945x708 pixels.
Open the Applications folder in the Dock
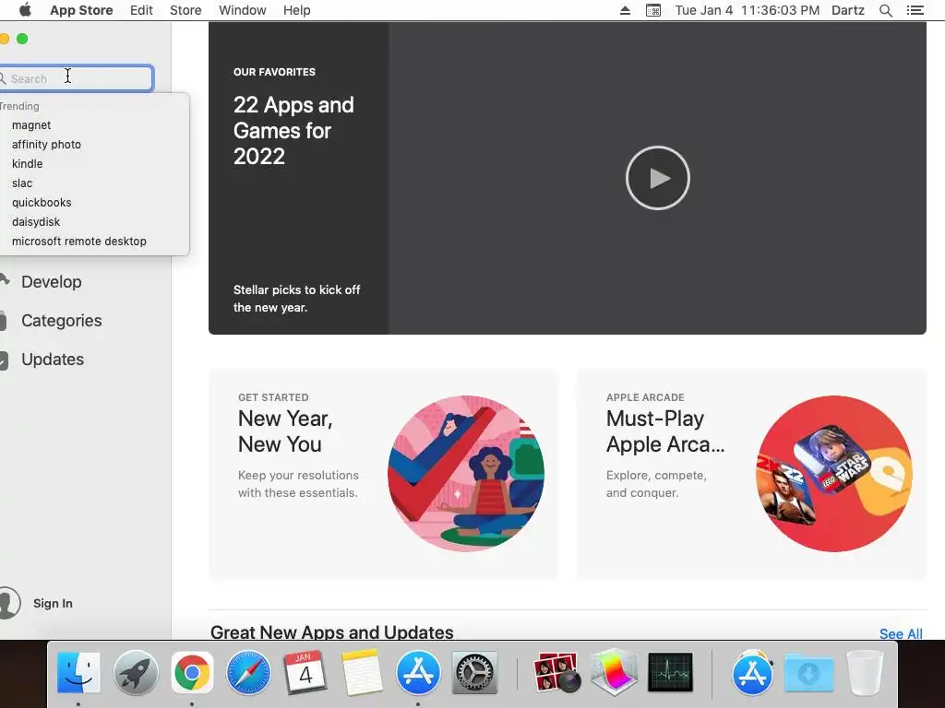(752, 672)
